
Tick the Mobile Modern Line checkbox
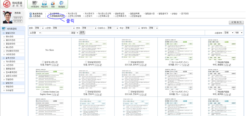point(41,92)
